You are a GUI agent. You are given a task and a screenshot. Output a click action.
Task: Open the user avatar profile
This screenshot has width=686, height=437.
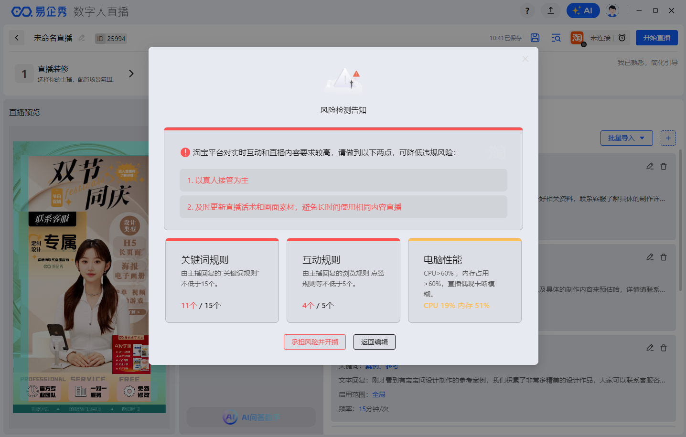tap(612, 11)
